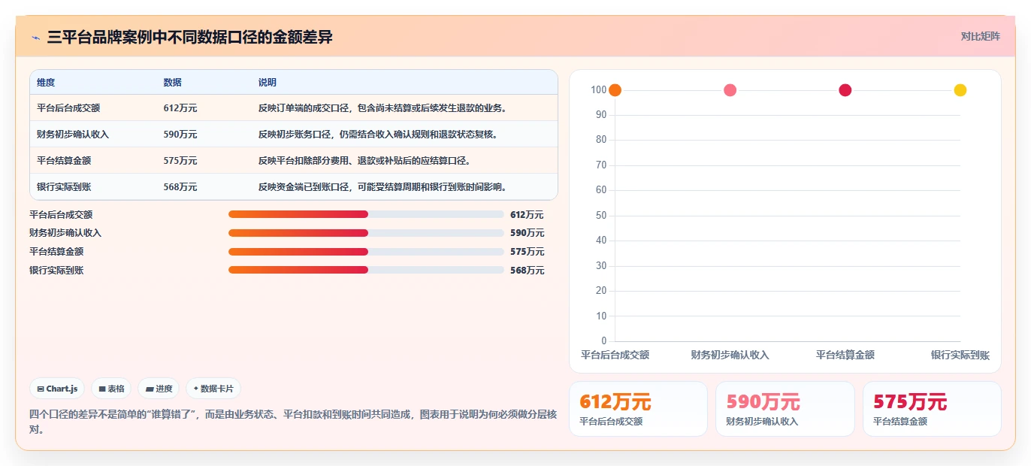Click the card title 三平台品牌案例中不同数据口径的金额差异
Image resolution: width=1031 pixels, height=466 pixels.
(189, 37)
